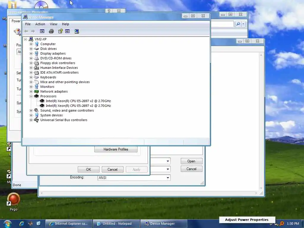Expand the System devices node

[x=31, y=115]
